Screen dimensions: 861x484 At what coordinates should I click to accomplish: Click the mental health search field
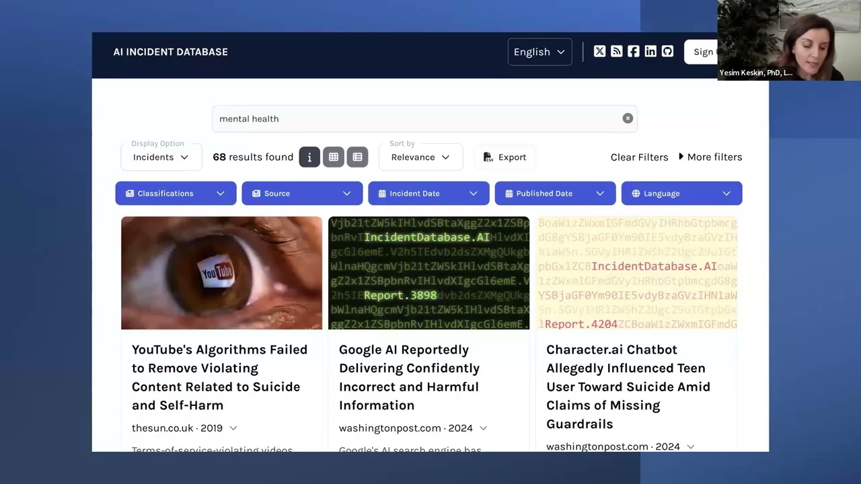click(424, 118)
